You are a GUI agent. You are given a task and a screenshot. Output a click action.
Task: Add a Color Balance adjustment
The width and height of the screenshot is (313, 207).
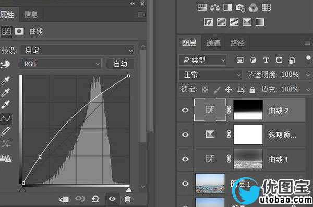[214, 8]
